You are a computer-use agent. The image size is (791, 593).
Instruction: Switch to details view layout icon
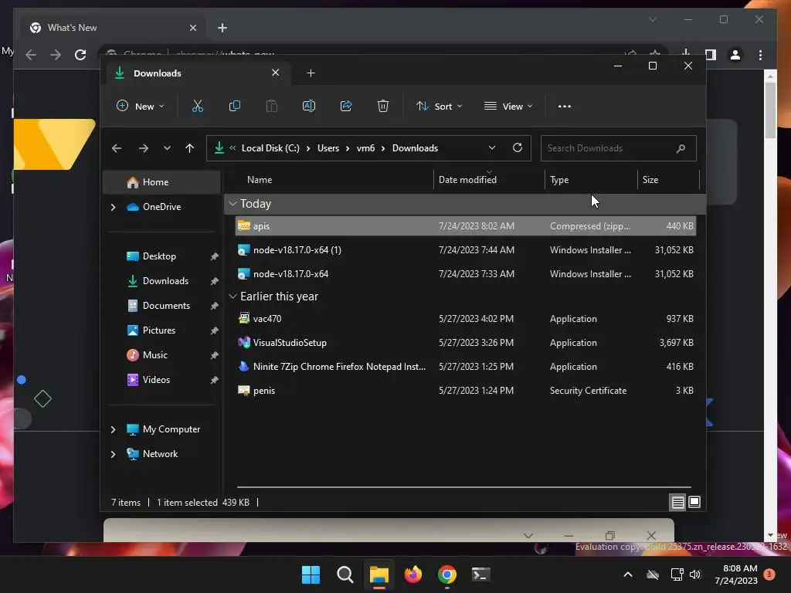tap(677, 502)
